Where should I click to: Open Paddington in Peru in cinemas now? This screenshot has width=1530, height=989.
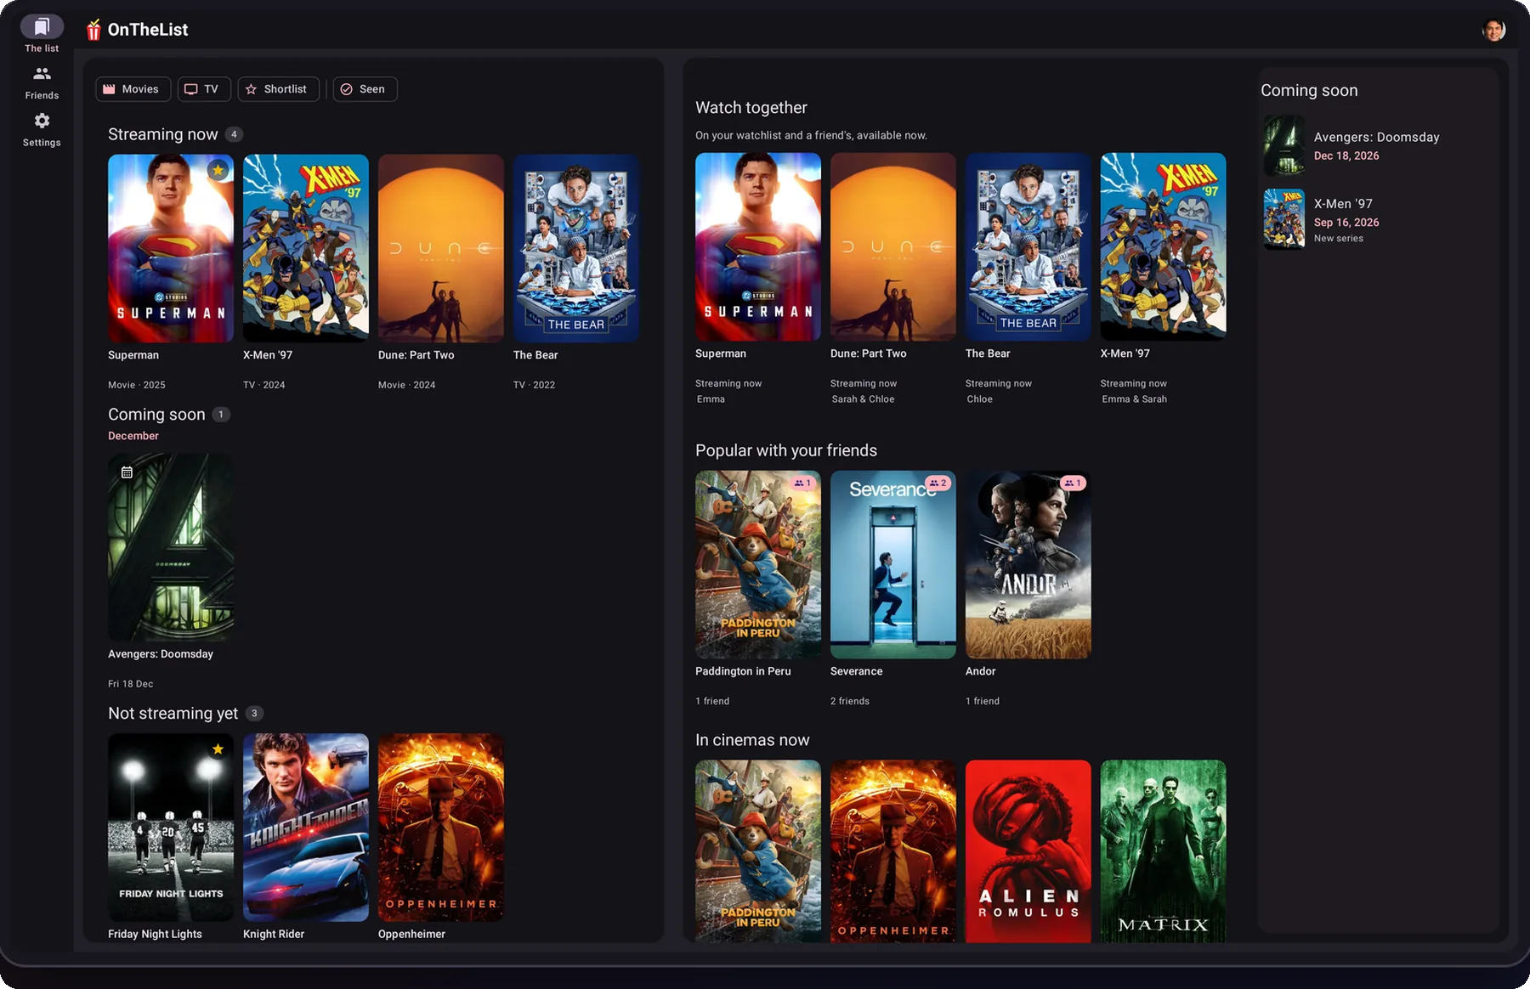tap(758, 851)
